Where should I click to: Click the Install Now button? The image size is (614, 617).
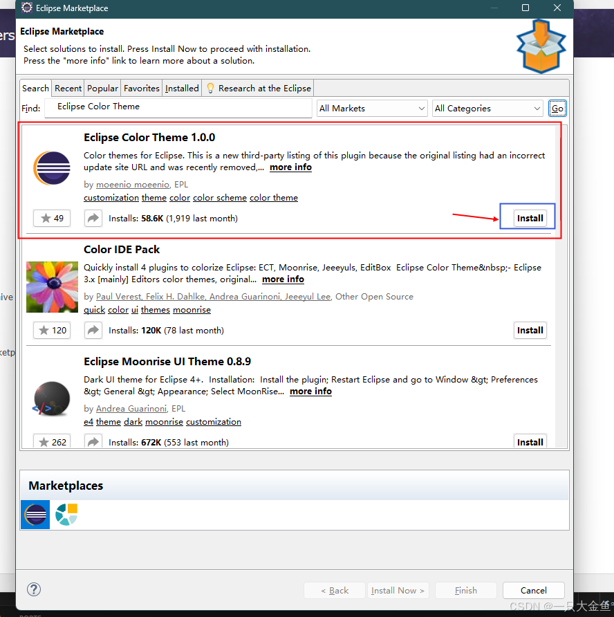398,590
